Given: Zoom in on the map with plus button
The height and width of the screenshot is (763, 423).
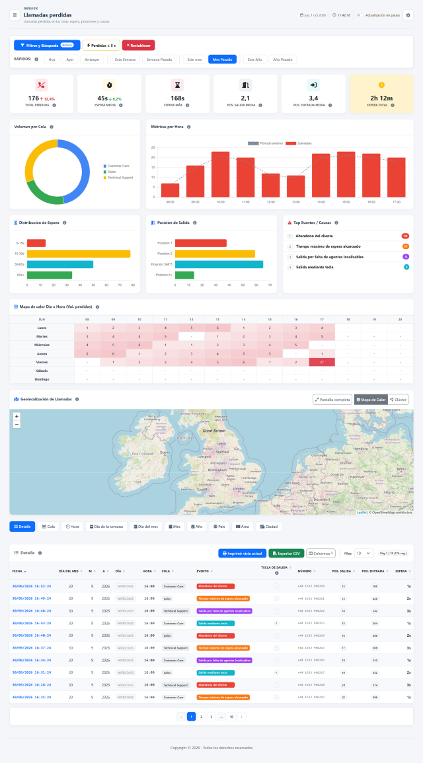Looking at the screenshot, I should pyautogui.click(x=17, y=417).
